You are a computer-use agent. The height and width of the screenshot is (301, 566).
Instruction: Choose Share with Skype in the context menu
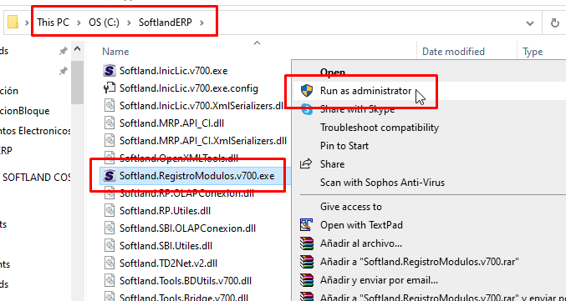(357, 109)
